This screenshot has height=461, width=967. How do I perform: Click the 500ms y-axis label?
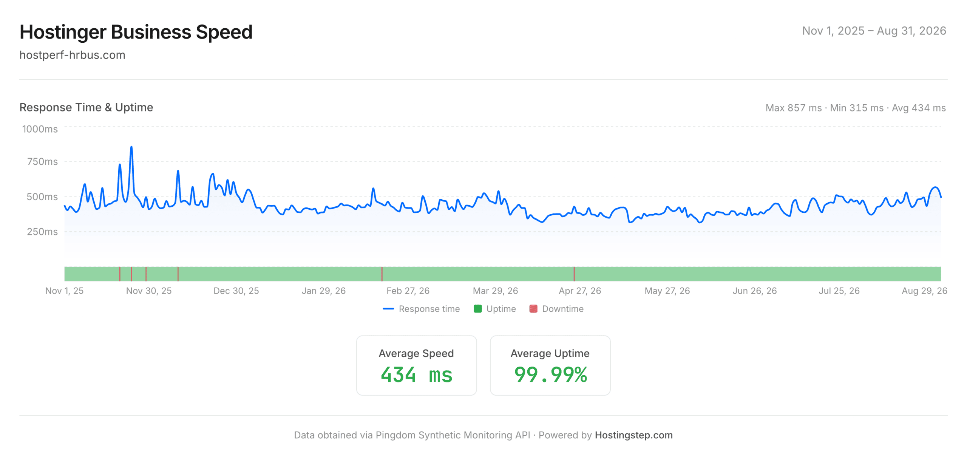[x=42, y=197]
